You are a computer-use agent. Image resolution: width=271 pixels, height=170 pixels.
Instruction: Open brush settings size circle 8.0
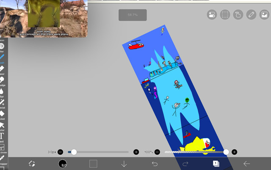pyautogui.click(x=63, y=164)
